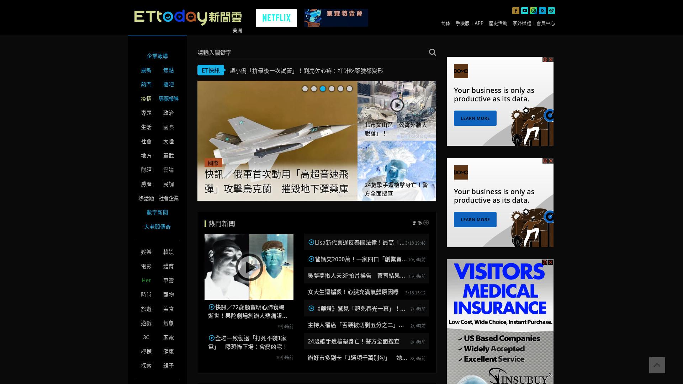
Task: Open the Weibo icon in header
Action: tap(551, 11)
